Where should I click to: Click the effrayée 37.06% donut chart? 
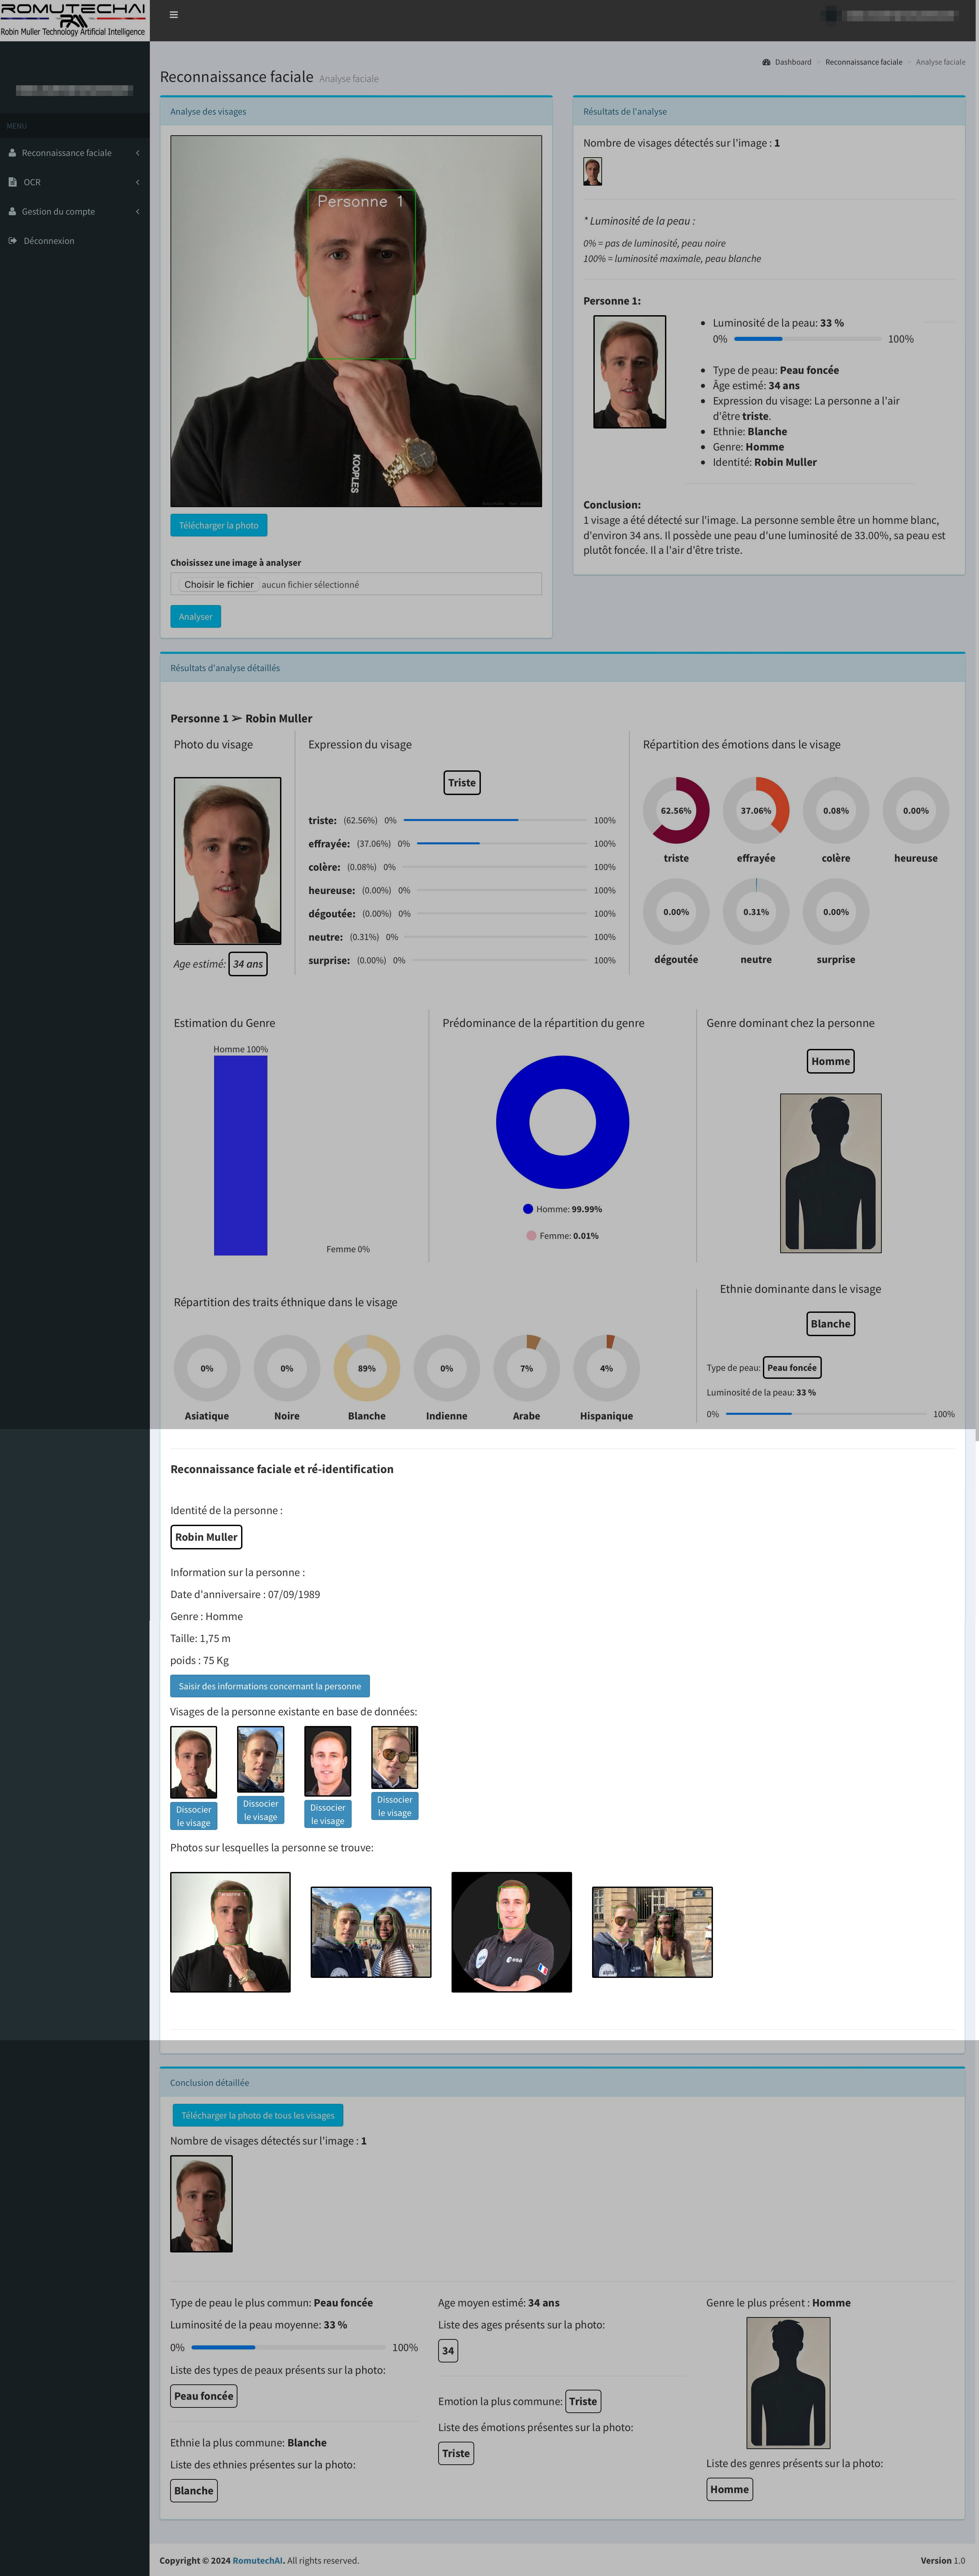(x=756, y=810)
